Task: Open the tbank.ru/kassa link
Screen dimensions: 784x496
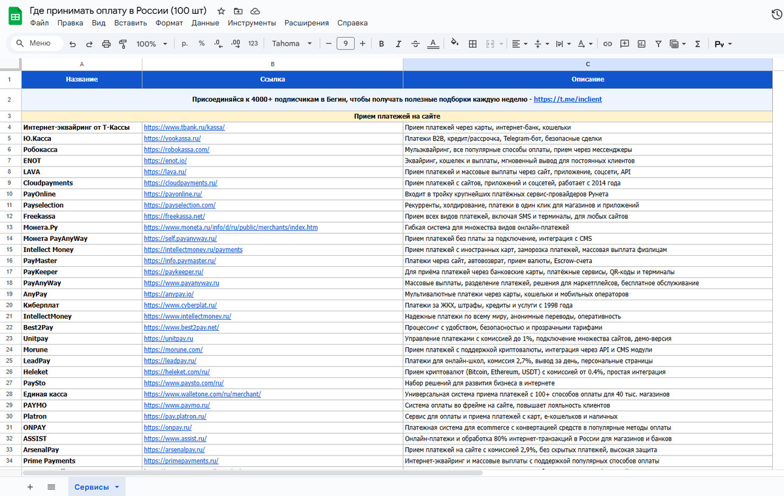Action: tap(184, 127)
